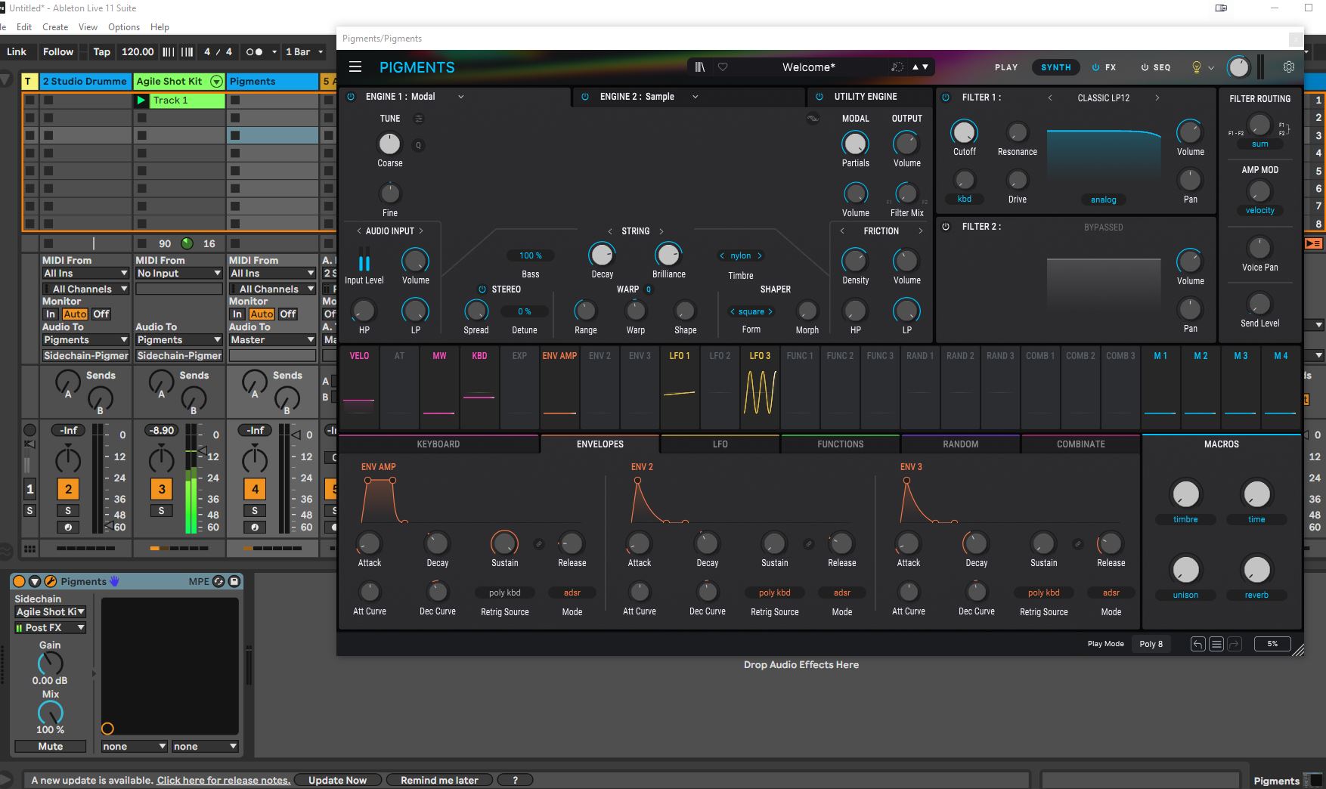The image size is (1326, 789).
Task: Select previous filter type for Filter 1
Action: [x=1049, y=97]
